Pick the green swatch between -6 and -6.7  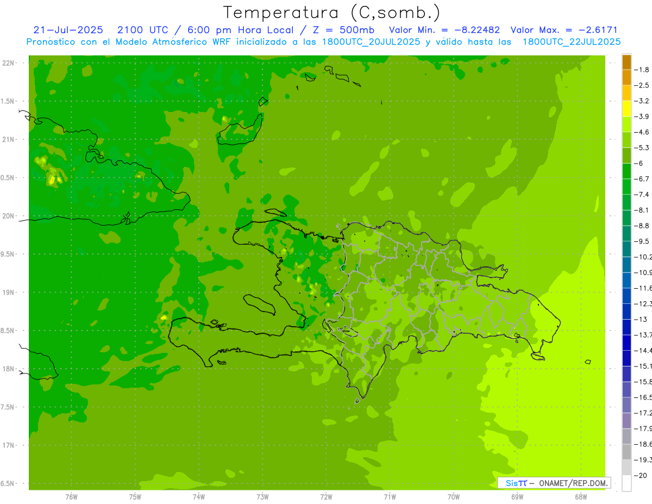[x=626, y=171]
